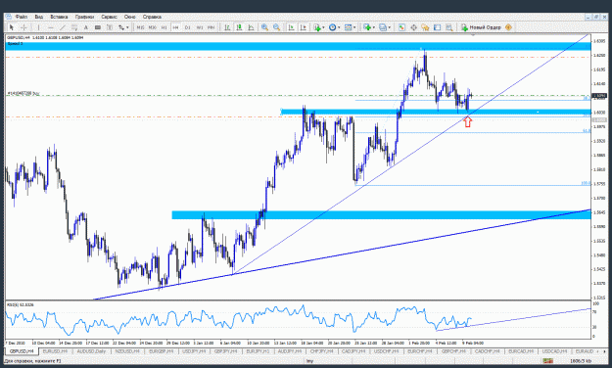Switch chart to H1 timeframe

[x=164, y=27]
